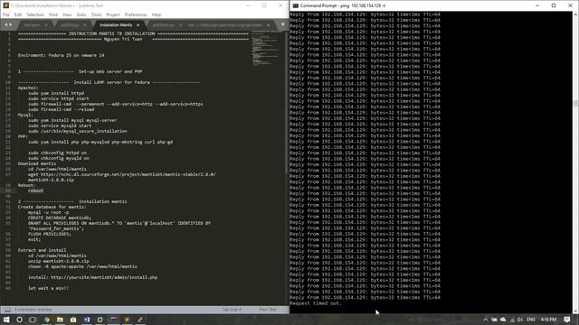Click the Command Prompt vertical scrollbar thumb
The height and width of the screenshot is (325, 579).
(x=575, y=103)
